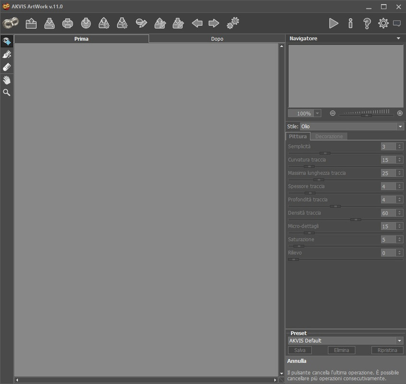Click the zoom out minus button
Viewport: 406px width, 384px height.
point(333,113)
